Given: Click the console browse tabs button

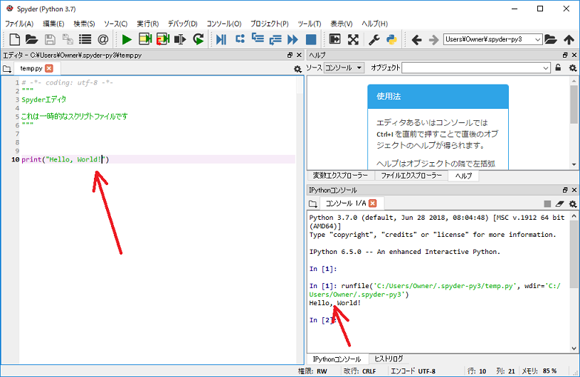Looking at the screenshot, I should pyautogui.click(x=313, y=203).
